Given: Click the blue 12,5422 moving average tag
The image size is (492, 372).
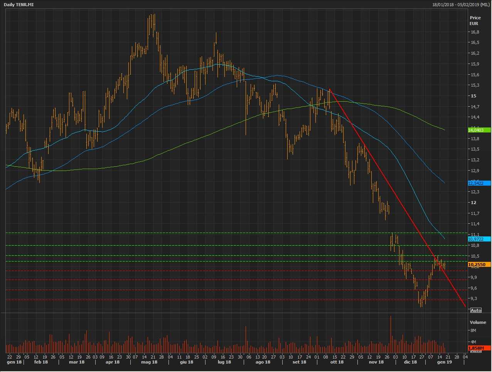Looking at the screenshot, I should (479, 183).
